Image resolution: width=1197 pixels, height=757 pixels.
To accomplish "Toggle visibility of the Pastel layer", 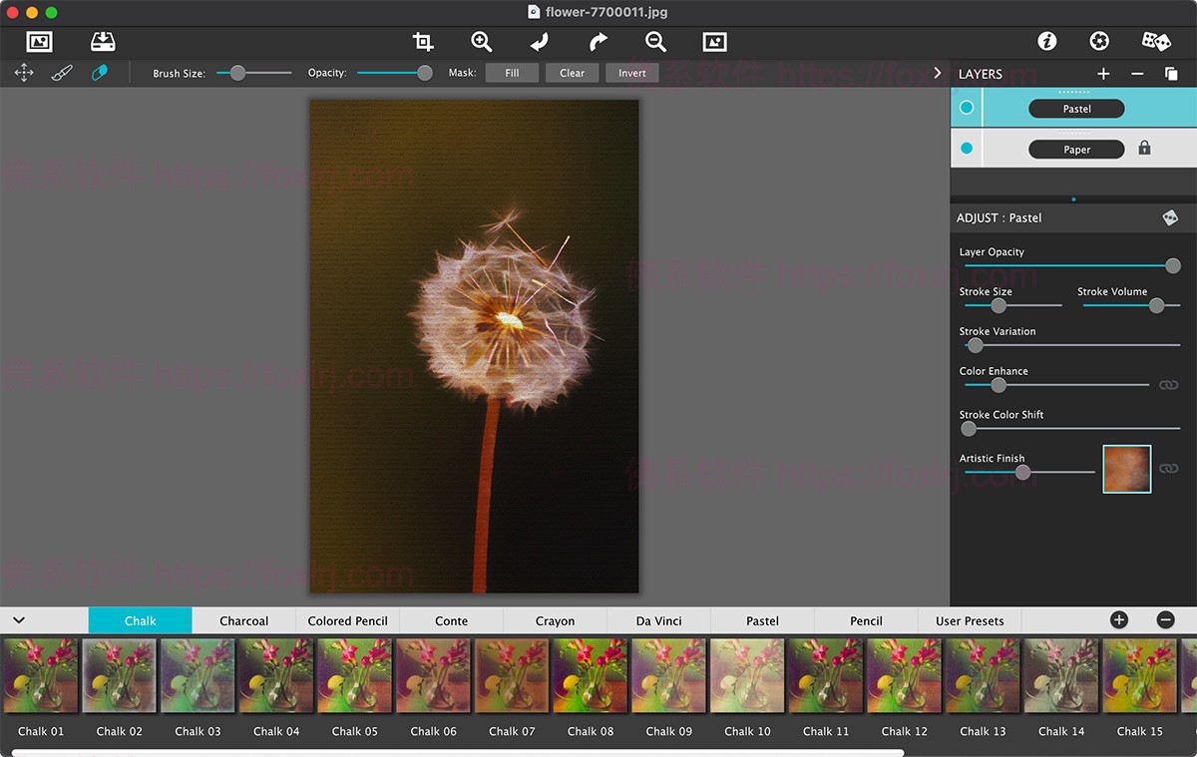I will [966, 108].
